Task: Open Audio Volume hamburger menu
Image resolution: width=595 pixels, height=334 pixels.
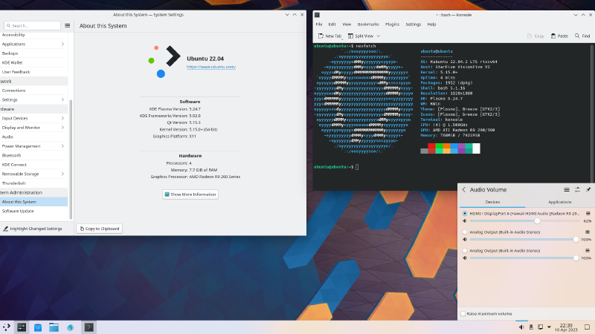Action: click(x=566, y=190)
